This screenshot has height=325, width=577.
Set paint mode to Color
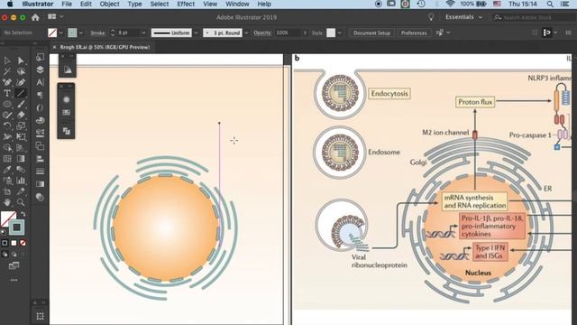pyautogui.click(x=5, y=243)
